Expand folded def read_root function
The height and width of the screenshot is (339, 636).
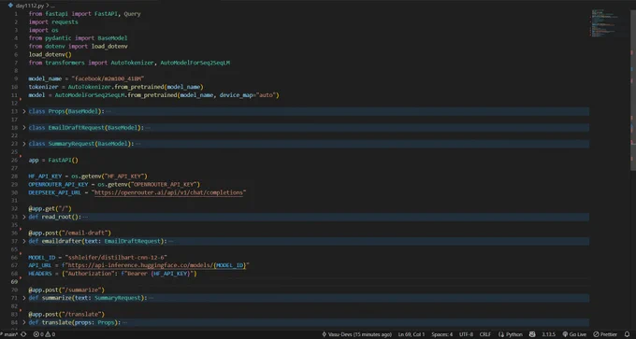(24, 217)
